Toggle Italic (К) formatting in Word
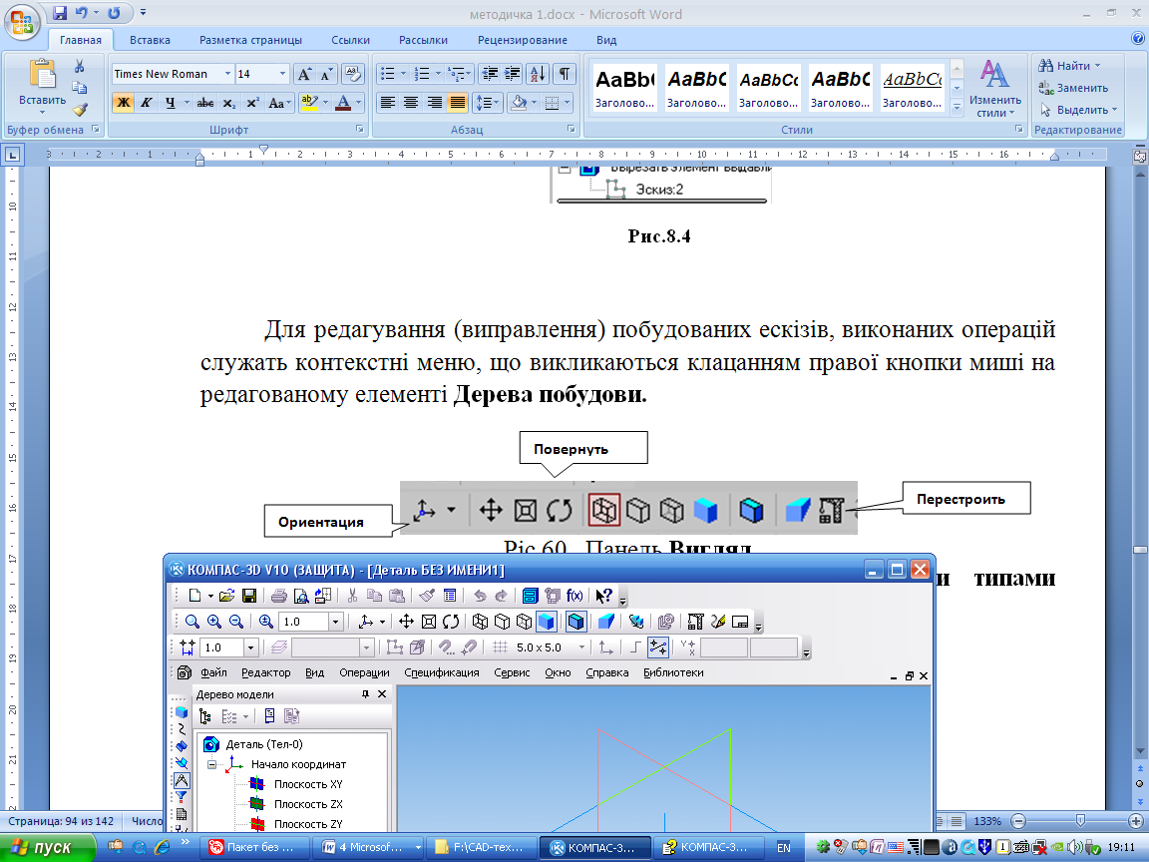The height and width of the screenshot is (862, 1149). tap(147, 103)
